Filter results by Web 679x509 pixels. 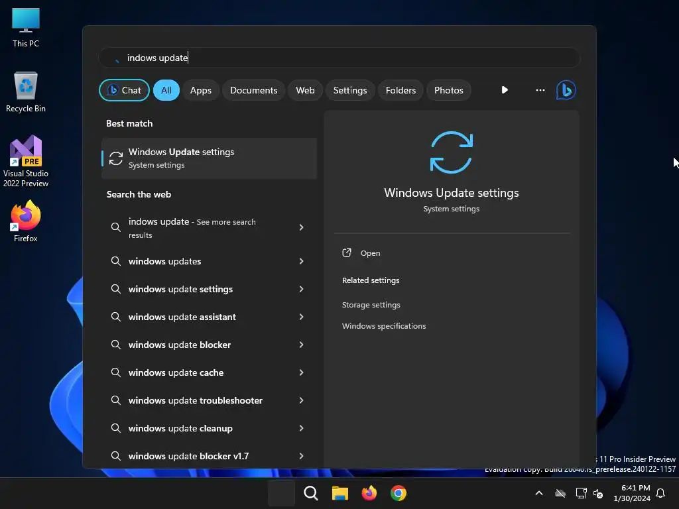pyautogui.click(x=305, y=90)
